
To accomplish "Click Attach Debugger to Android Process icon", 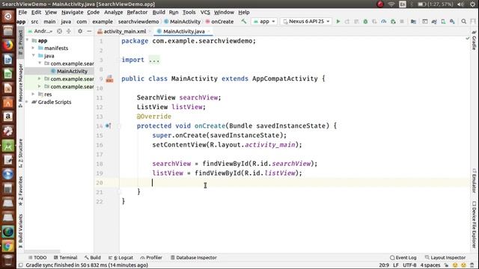I will click(393, 22).
